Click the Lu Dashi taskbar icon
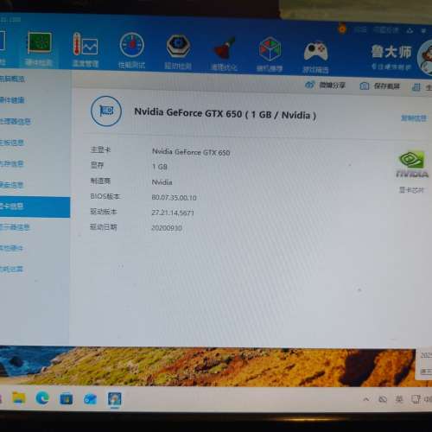This screenshot has height=432, width=432. [114, 399]
